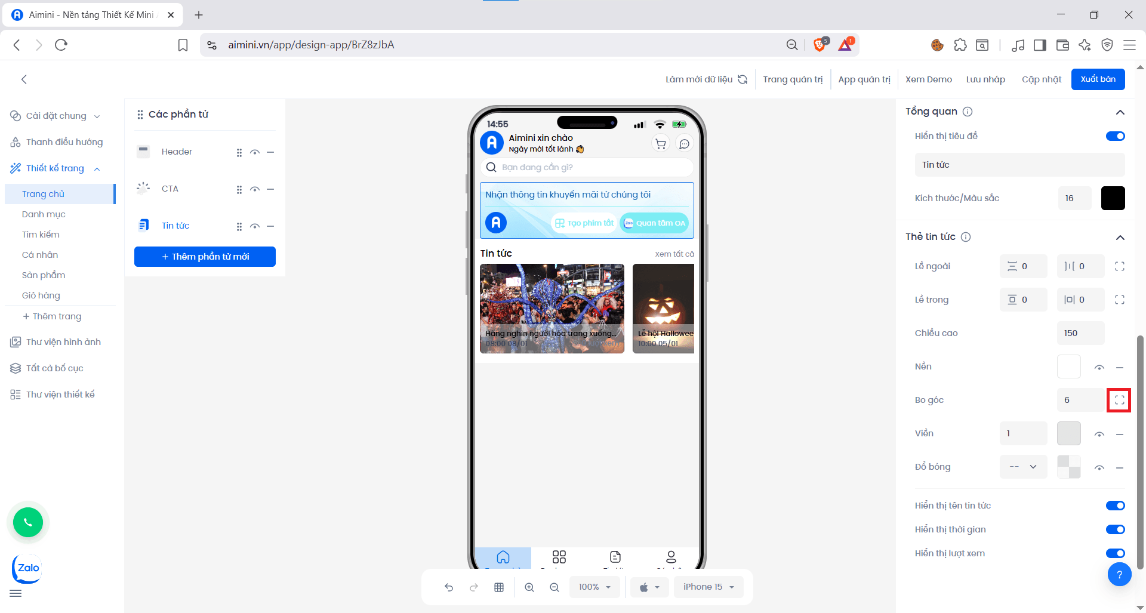
Task: Switch to Trang quản trị
Action: 793,79
